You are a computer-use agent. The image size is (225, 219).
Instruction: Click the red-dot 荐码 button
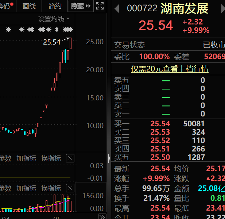(7, 6)
